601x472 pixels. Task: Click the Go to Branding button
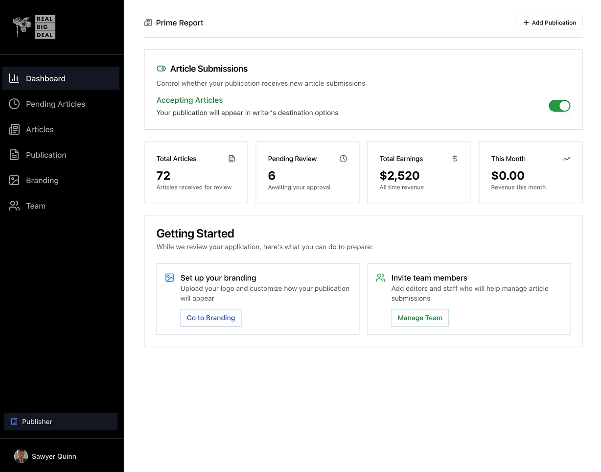click(211, 318)
